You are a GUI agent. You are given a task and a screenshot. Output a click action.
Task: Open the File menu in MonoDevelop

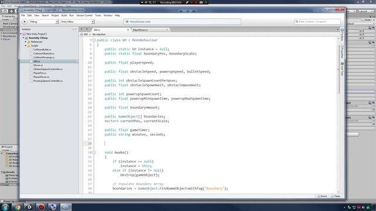pos(23,15)
